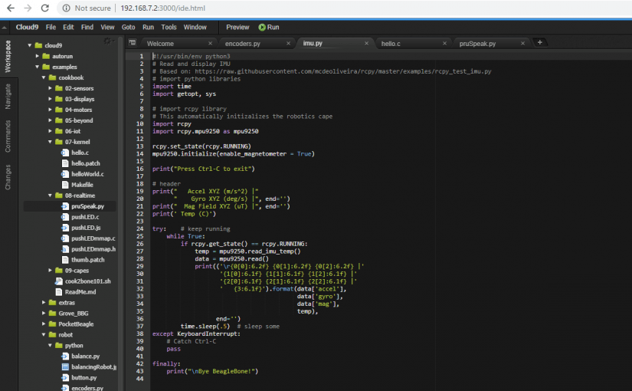632x391 pixels.
Task: Open pushLED.js file
Action: tap(86, 228)
